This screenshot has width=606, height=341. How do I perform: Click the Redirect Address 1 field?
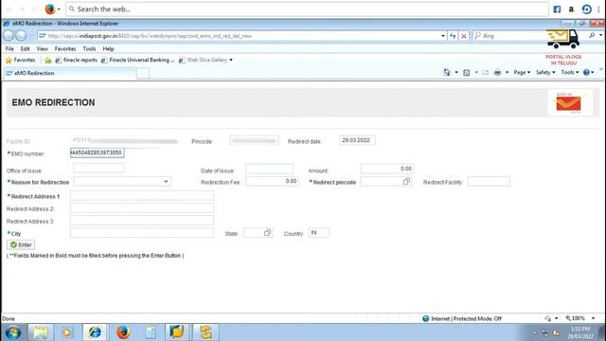(141, 196)
